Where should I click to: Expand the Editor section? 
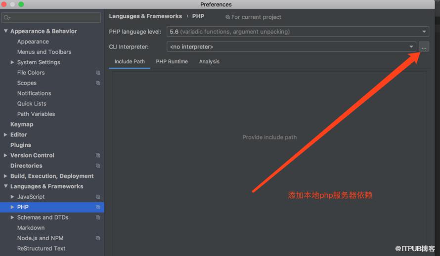(5, 134)
